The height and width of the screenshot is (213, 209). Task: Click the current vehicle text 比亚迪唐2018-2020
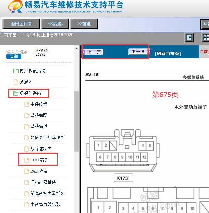[x=55, y=35]
